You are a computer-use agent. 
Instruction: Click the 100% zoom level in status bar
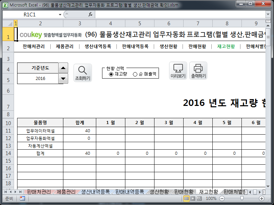click(211, 199)
